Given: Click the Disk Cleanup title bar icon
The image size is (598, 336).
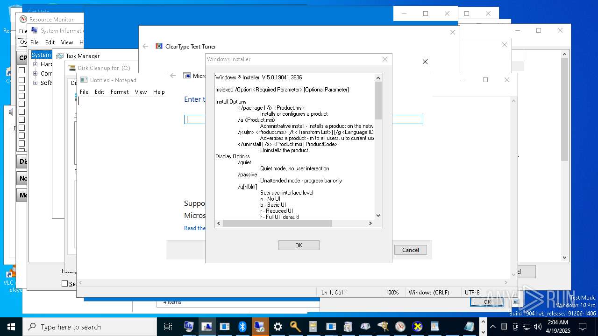Looking at the screenshot, I should (x=72, y=68).
